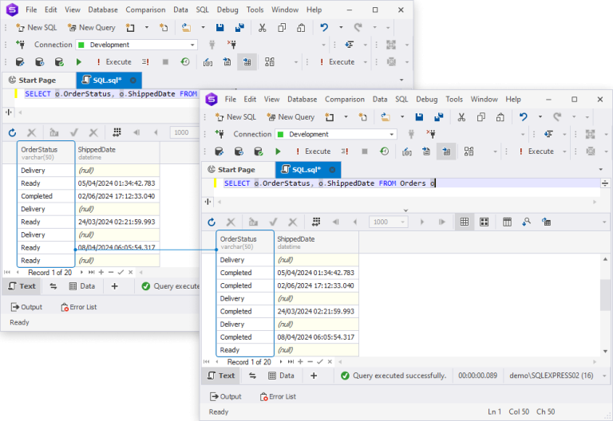Click the Undo arrow in the front window
Screen dimensions: 613x421
pos(523,117)
